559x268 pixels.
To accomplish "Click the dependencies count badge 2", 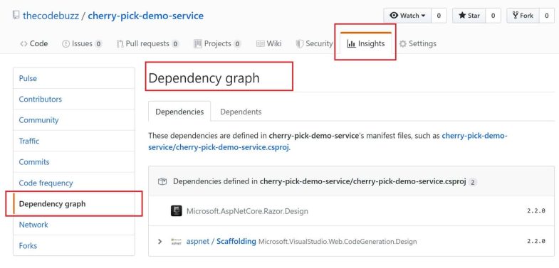I will (472, 182).
